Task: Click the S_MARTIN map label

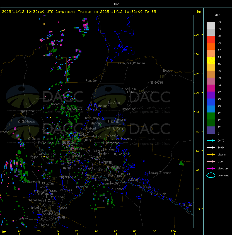Action: (105, 163)
